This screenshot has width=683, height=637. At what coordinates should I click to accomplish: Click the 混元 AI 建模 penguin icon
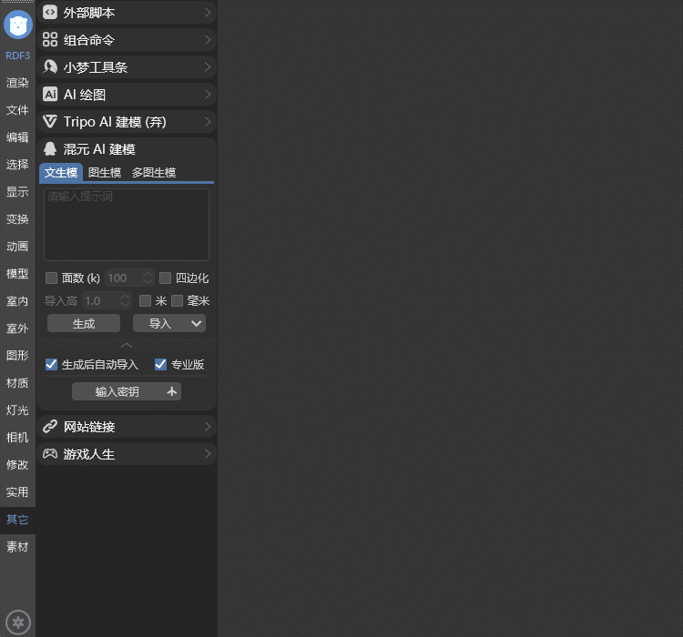(x=50, y=149)
